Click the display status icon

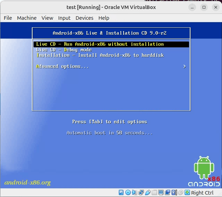[x=161, y=192]
